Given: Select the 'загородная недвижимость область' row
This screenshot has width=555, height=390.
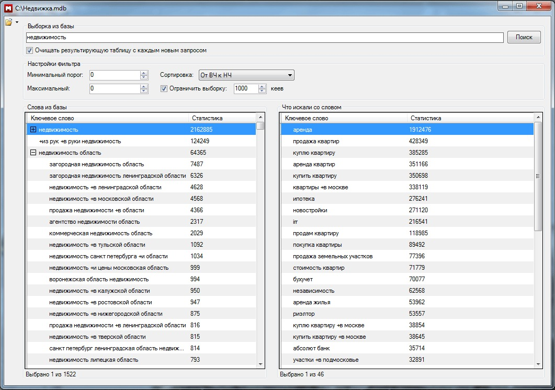Looking at the screenshot, I should (x=96, y=164).
